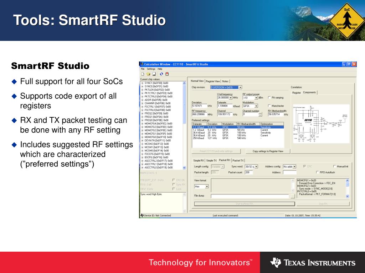Click the Datarate column header
This screenshot has width=365, height=273.
(199, 124)
